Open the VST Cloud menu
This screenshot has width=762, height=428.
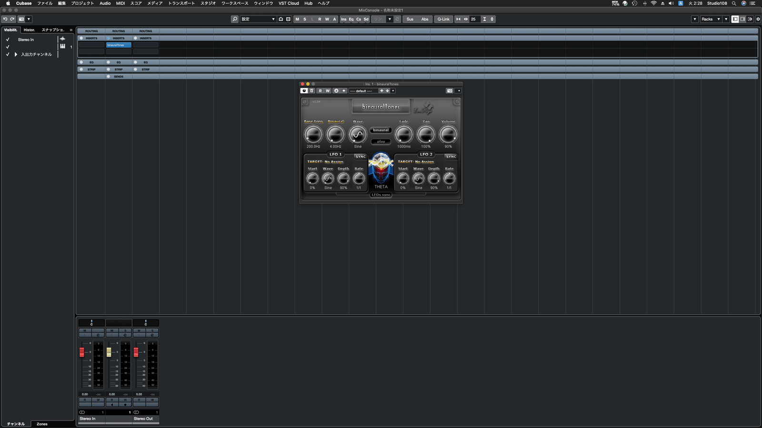(x=289, y=3)
